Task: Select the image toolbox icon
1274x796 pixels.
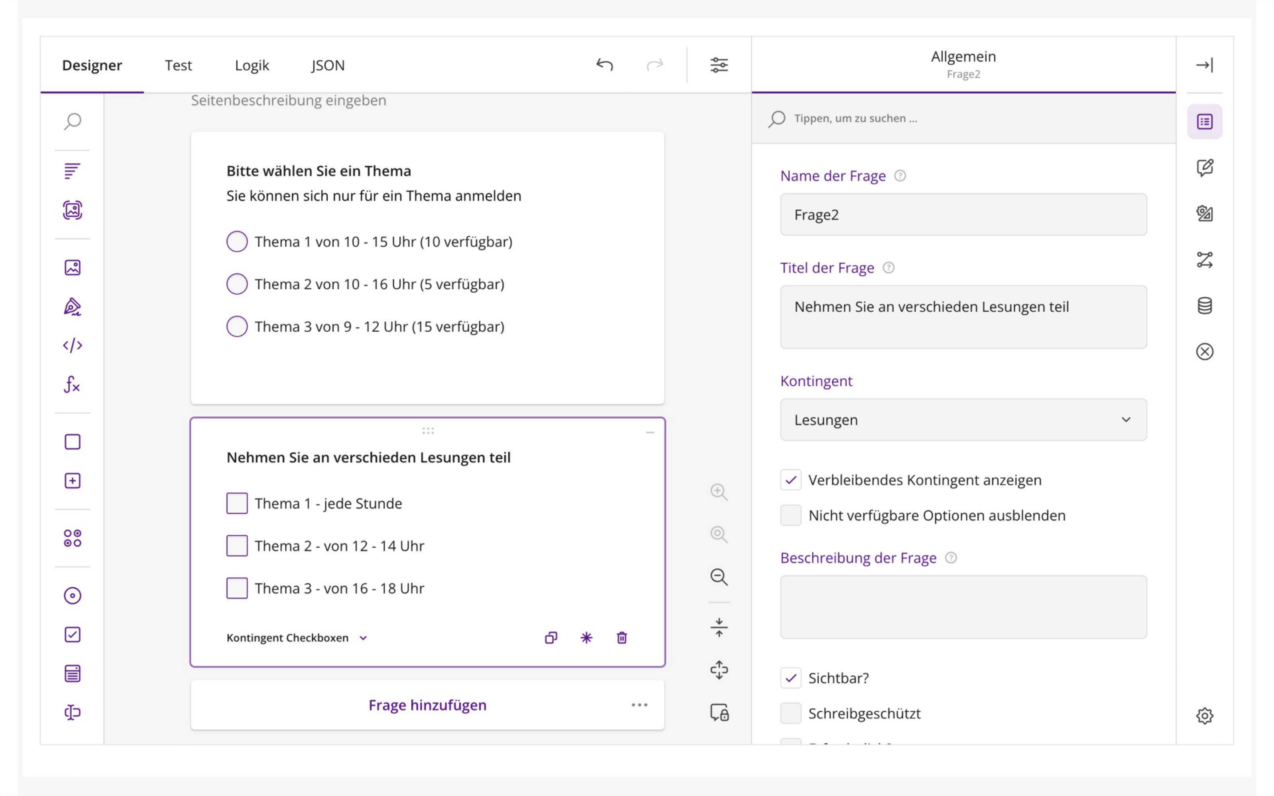Action: pyautogui.click(x=72, y=267)
